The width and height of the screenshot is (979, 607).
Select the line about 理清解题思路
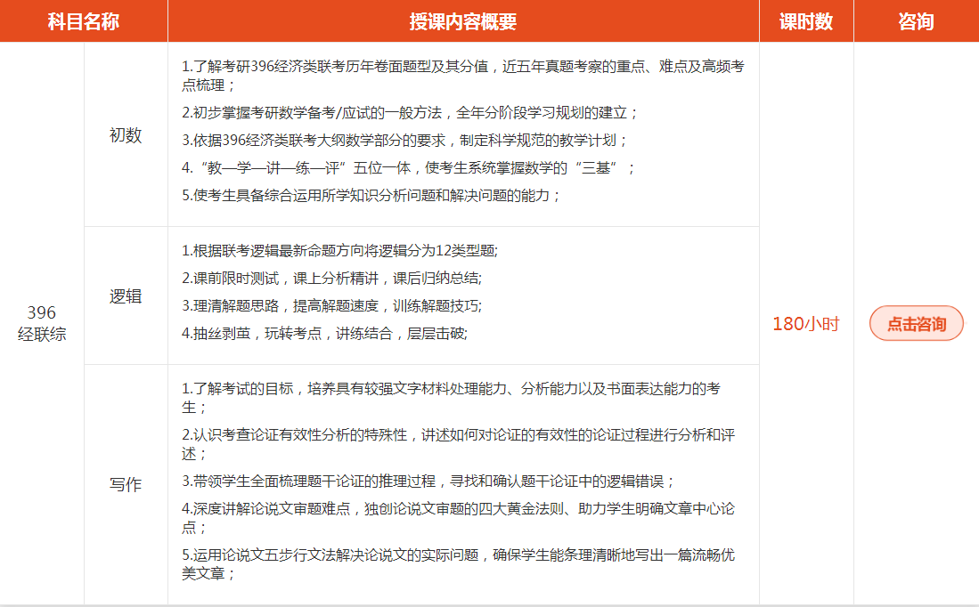pos(331,305)
